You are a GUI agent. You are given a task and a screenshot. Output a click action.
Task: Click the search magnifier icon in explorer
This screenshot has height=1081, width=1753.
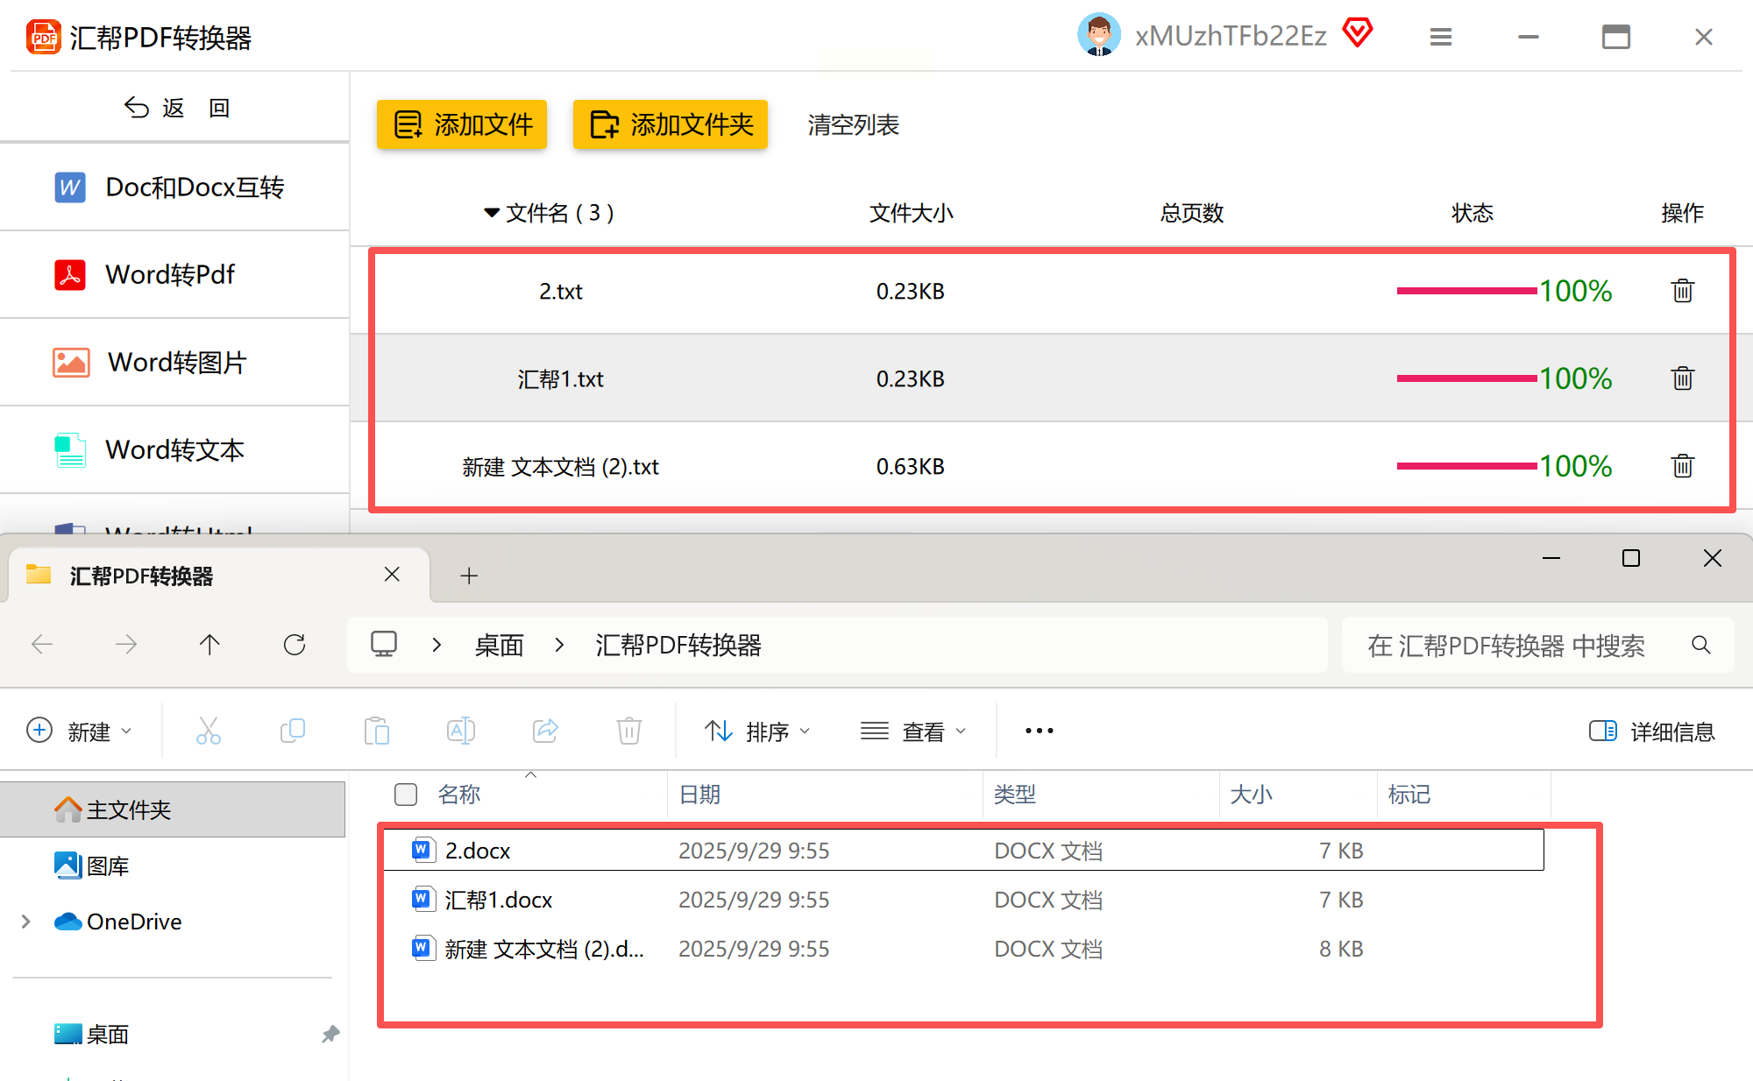pos(1700,646)
